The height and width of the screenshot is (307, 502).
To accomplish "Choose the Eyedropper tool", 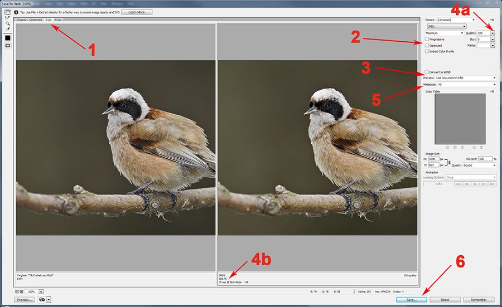I will point(7,29).
